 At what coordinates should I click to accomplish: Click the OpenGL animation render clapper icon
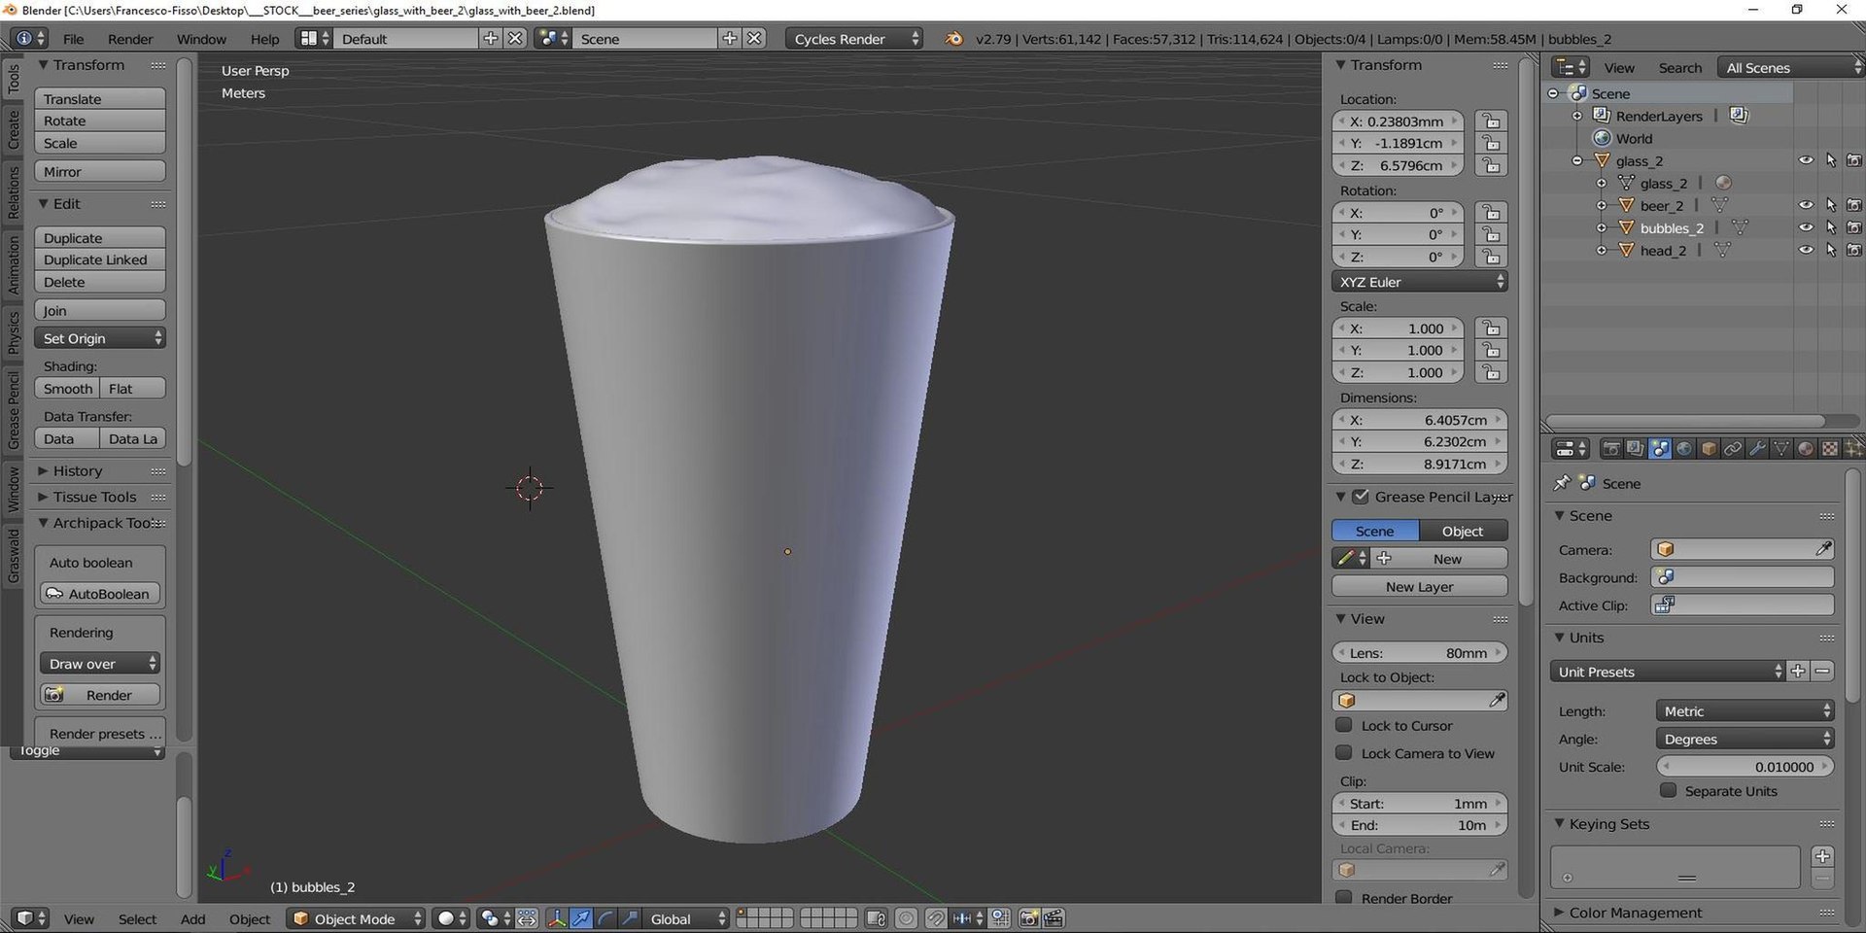pyautogui.click(x=1054, y=918)
